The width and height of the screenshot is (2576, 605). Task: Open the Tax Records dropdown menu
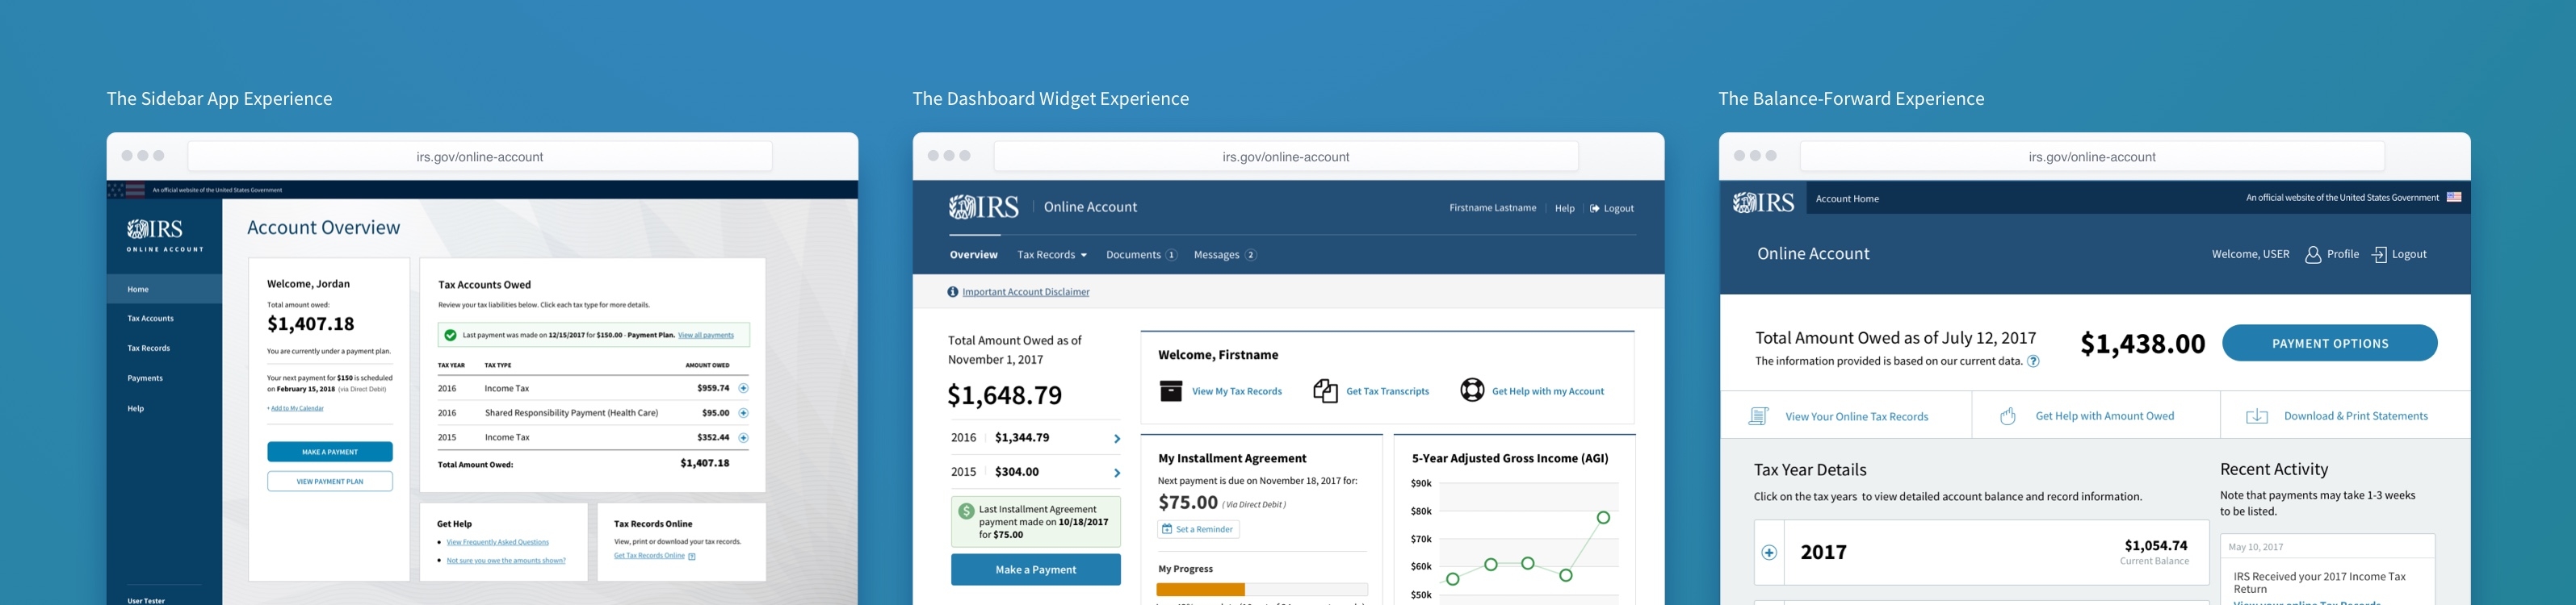(1051, 255)
